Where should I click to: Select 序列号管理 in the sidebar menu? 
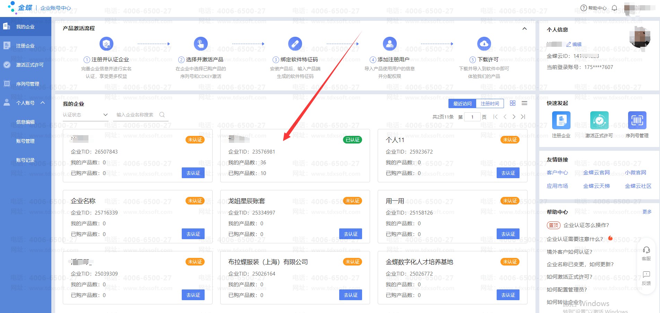pyautogui.click(x=27, y=84)
